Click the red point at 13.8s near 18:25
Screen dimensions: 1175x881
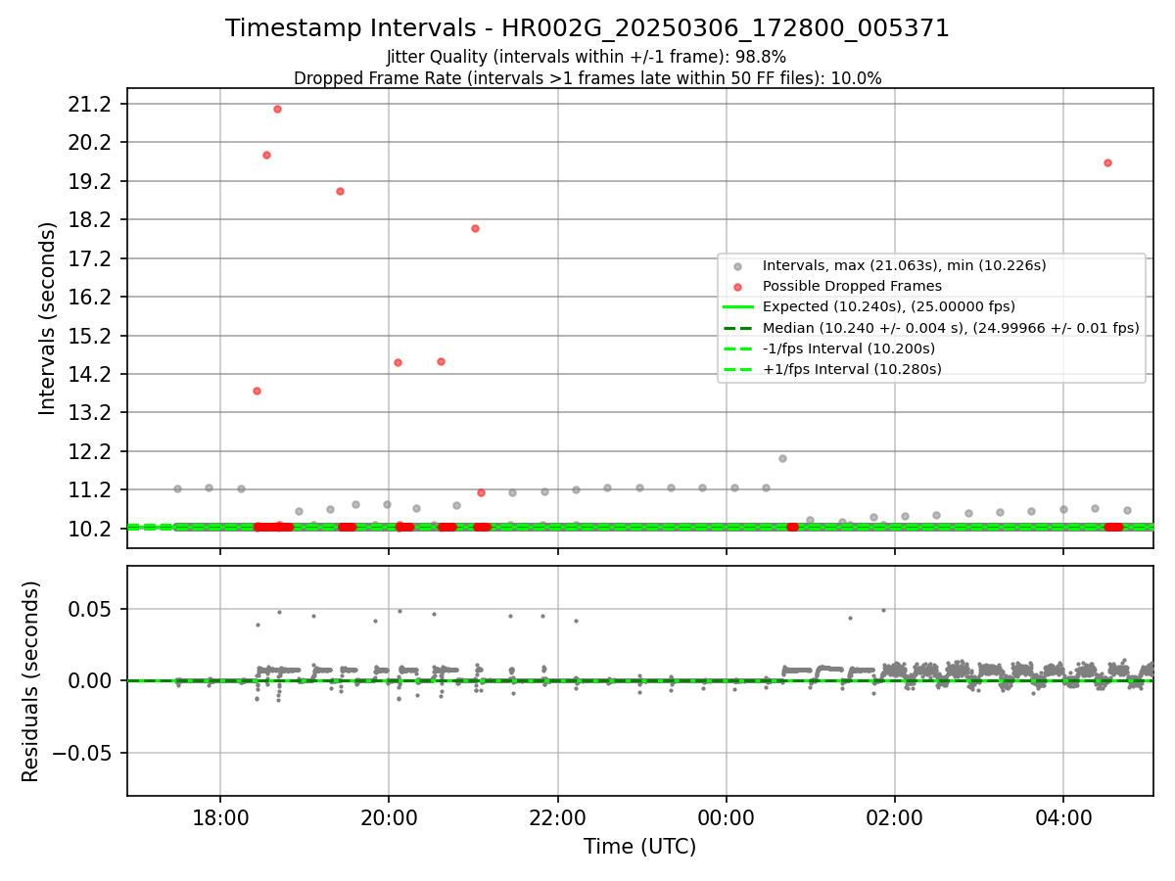pyautogui.click(x=257, y=391)
